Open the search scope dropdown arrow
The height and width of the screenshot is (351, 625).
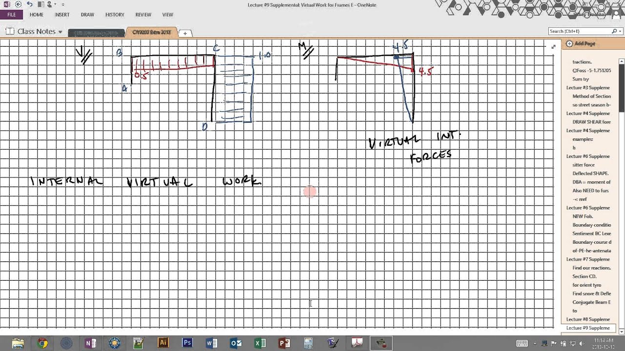pyautogui.click(x=620, y=31)
